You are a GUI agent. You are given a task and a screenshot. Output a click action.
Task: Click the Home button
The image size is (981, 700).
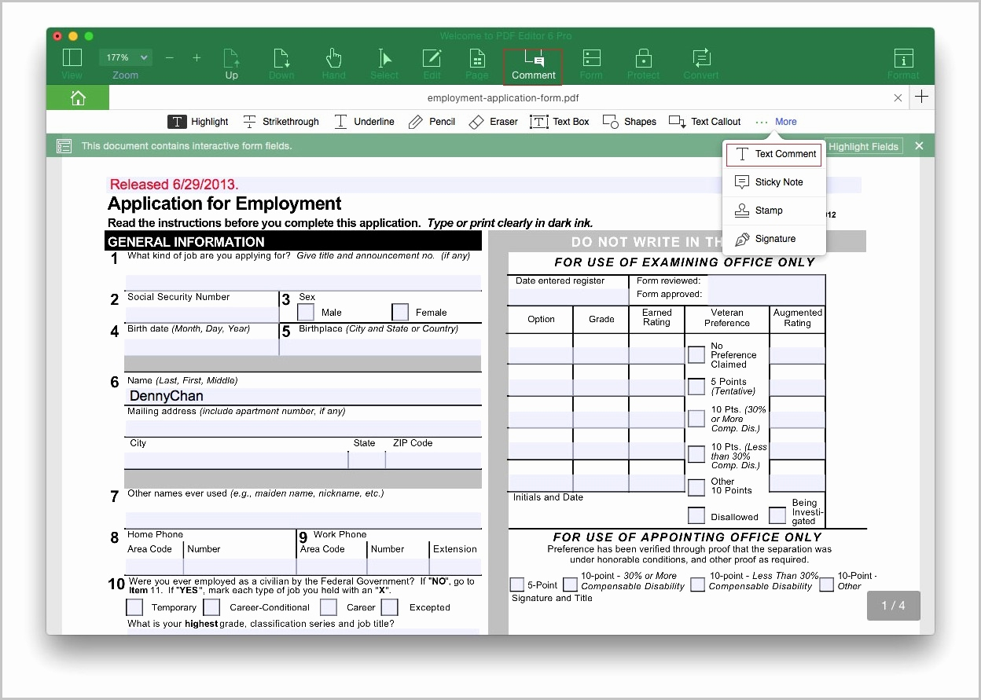point(77,97)
